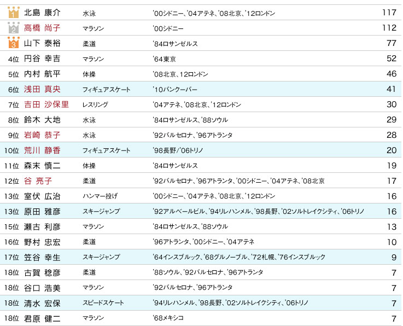Select the name 岩崎 恭子
The image size is (403, 326).
[x=42, y=135]
